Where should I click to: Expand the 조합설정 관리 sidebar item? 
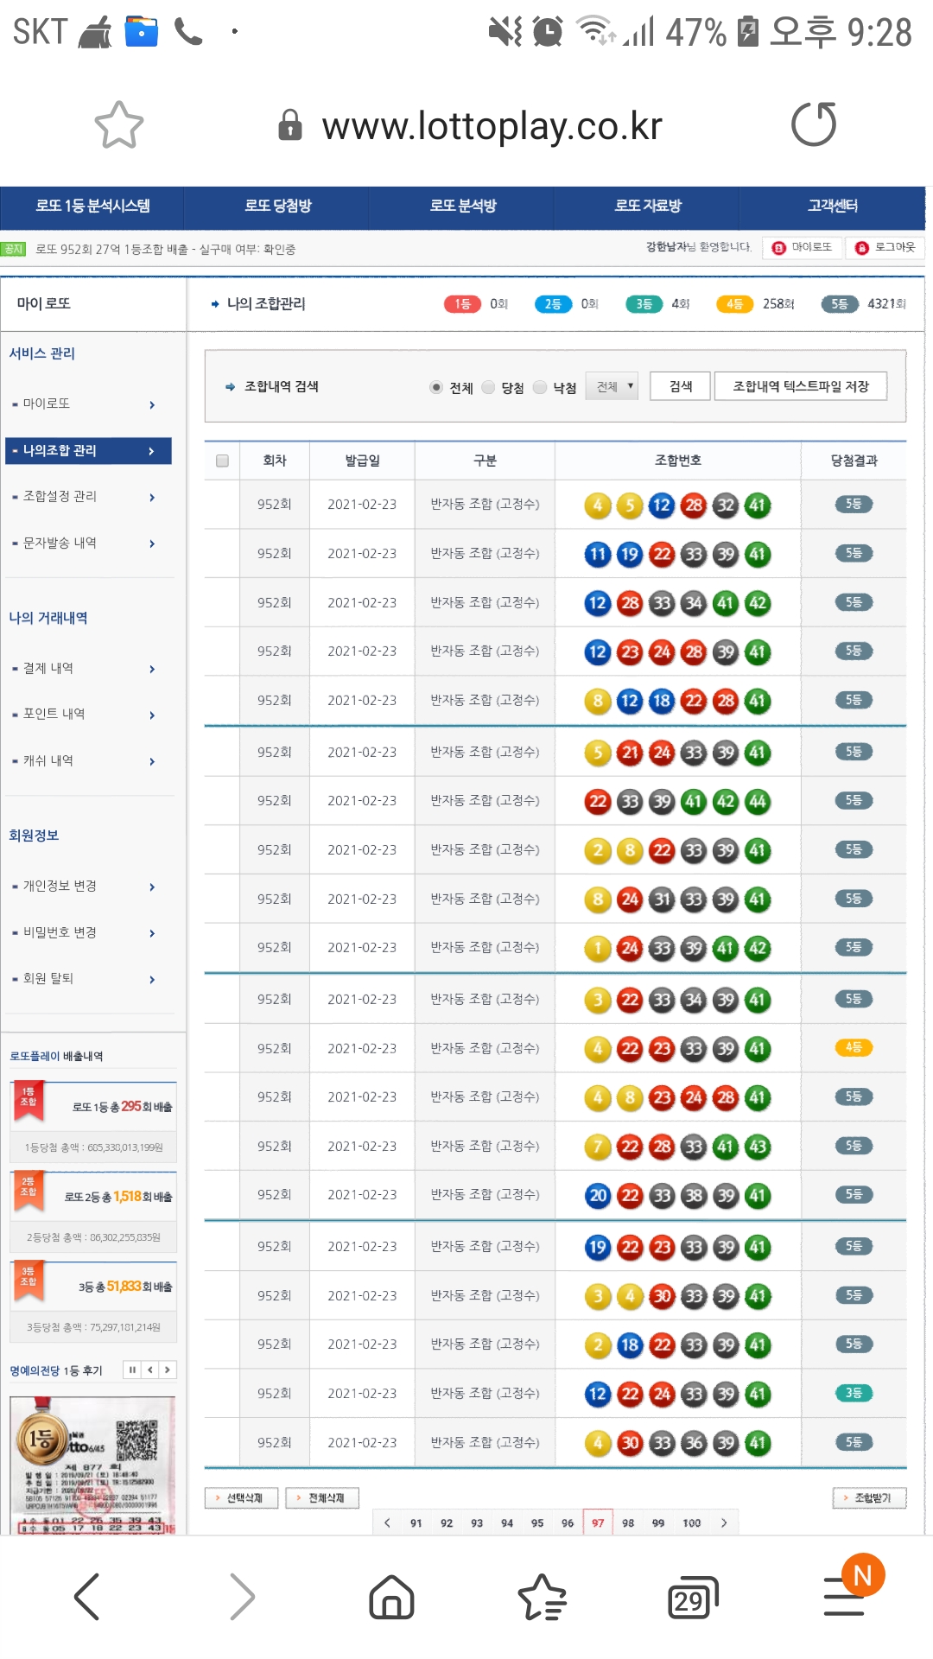point(86,497)
